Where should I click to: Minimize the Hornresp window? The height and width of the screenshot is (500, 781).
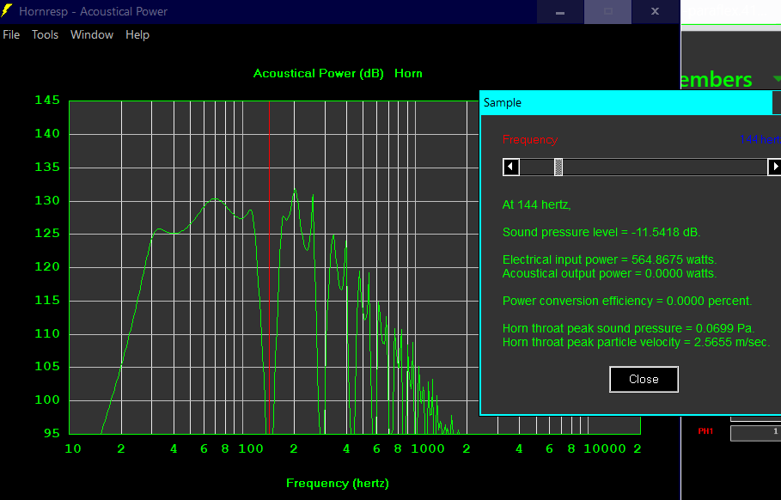[x=560, y=11]
